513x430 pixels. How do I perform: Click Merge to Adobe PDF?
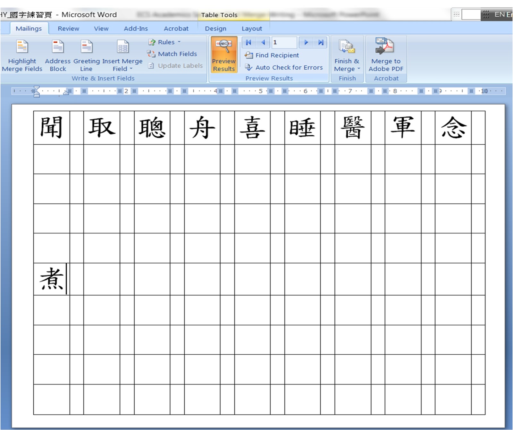click(x=386, y=55)
